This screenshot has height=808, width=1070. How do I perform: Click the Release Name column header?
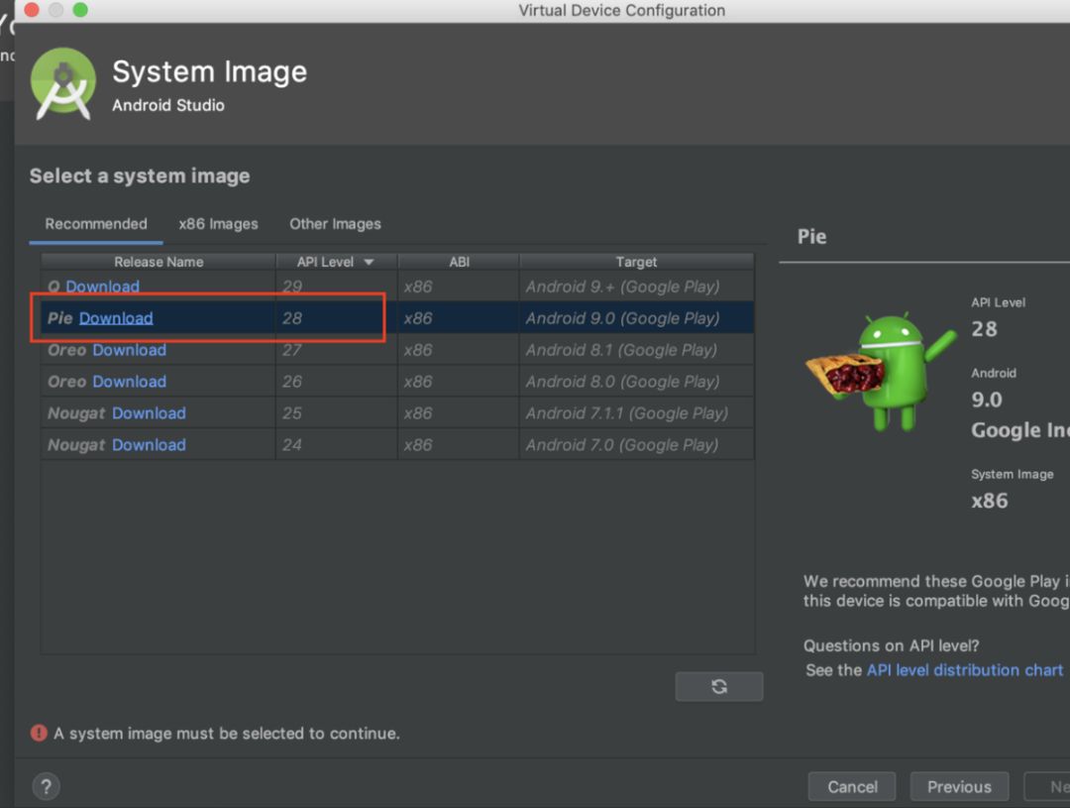(x=159, y=263)
